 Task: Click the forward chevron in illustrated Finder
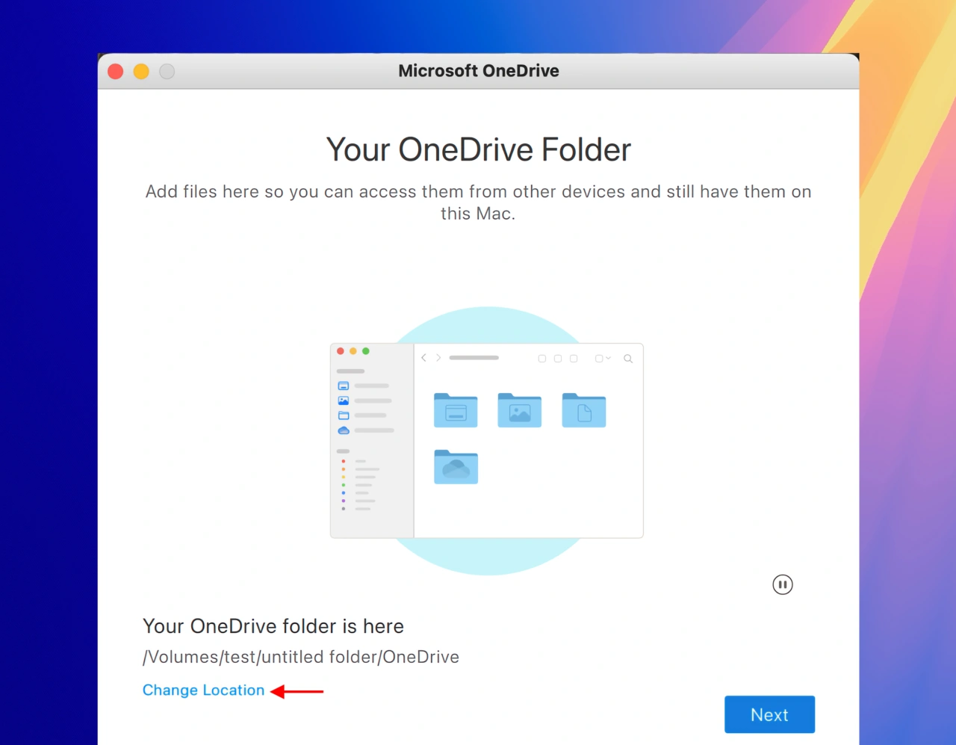coord(438,358)
